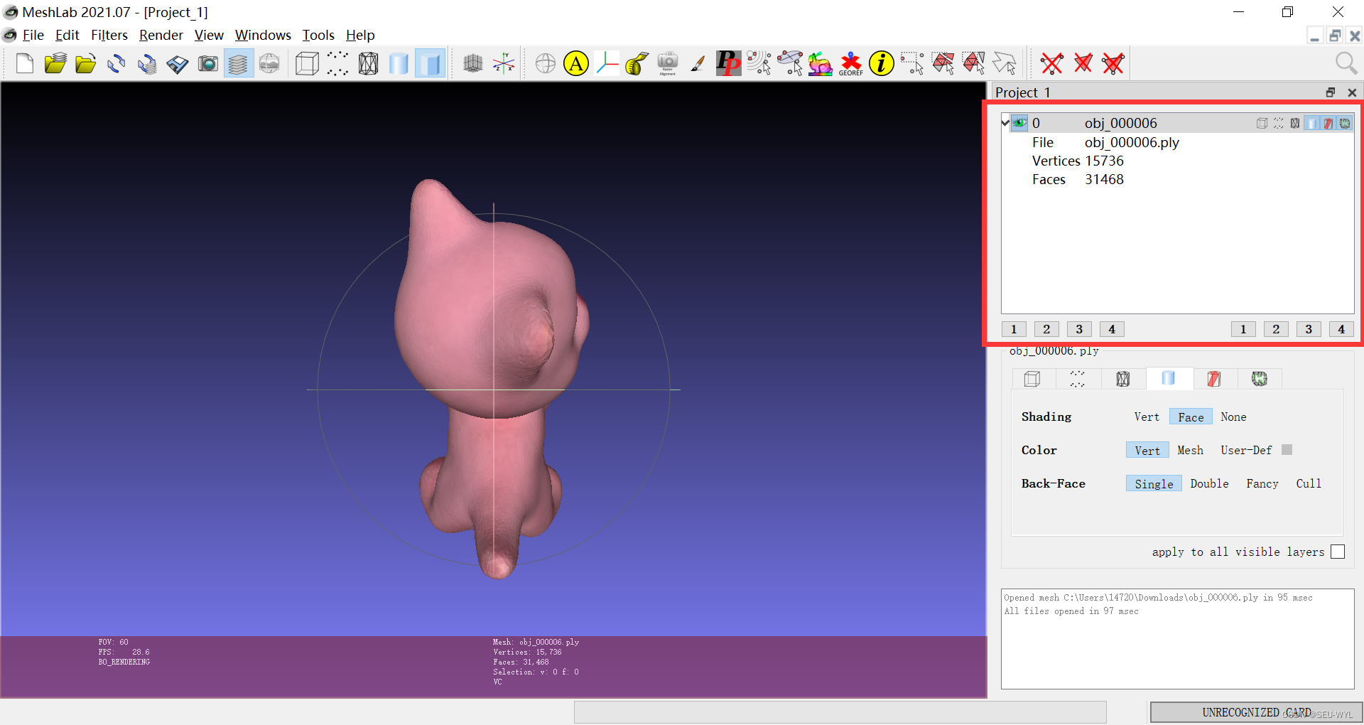Set Back-Face to Double

(1209, 484)
